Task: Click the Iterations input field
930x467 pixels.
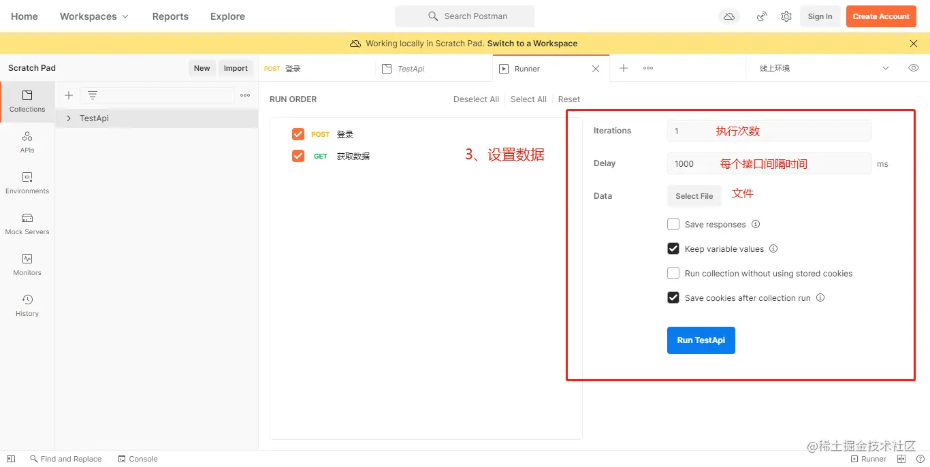Action: (769, 131)
